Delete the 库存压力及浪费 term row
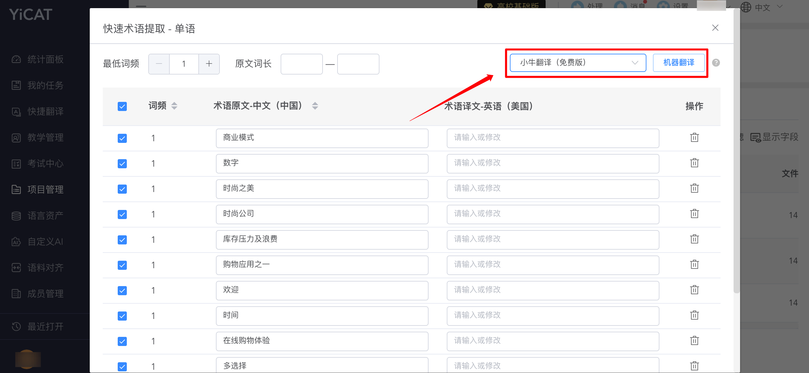The width and height of the screenshot is (809, 373). click(694, 239)
